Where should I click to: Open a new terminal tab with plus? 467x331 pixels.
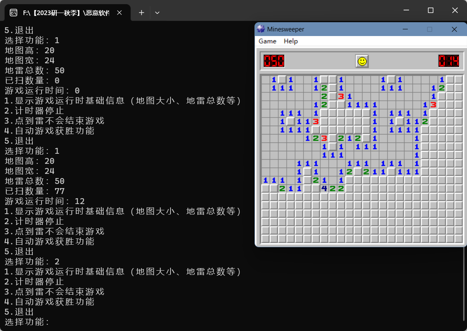[x=142, y=13]
